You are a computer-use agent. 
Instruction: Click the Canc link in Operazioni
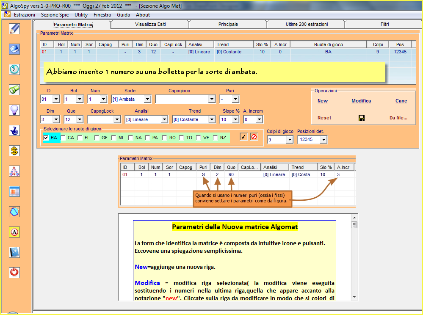401,101
